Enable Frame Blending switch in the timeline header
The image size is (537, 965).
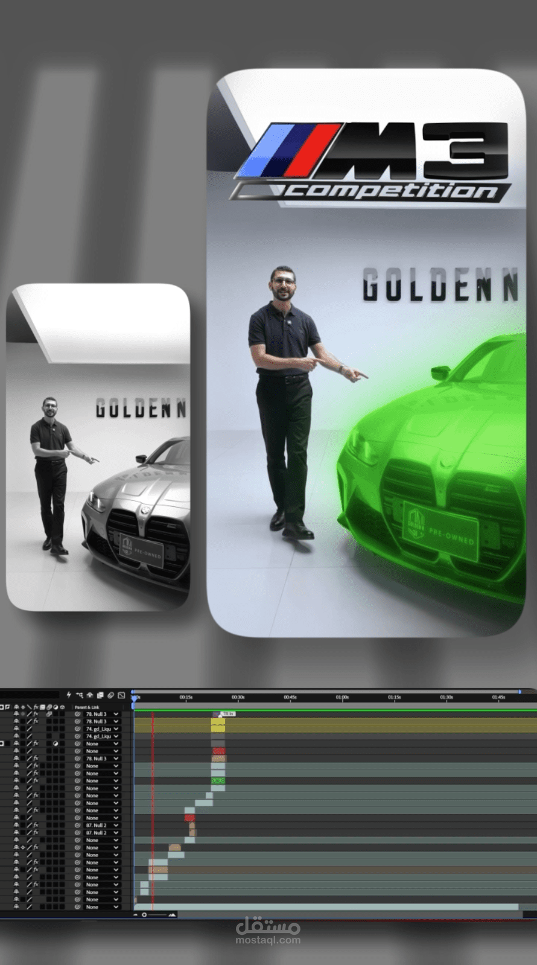point(100,695)
